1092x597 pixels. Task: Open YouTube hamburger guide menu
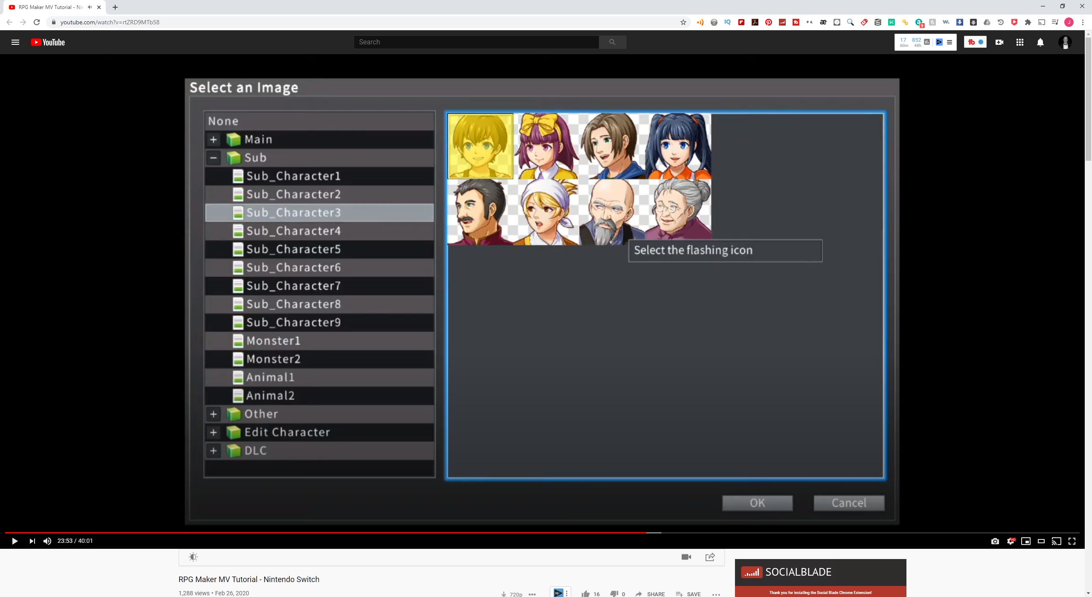pyautogui.click(x=15, y=42)
